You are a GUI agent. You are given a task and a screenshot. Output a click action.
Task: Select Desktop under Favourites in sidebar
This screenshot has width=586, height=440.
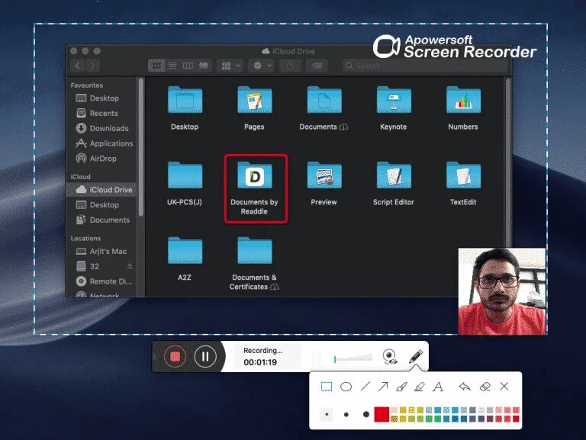point(101,98)
